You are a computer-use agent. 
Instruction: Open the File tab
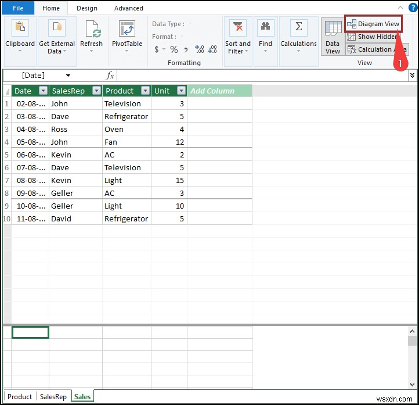tap(18, 8)
